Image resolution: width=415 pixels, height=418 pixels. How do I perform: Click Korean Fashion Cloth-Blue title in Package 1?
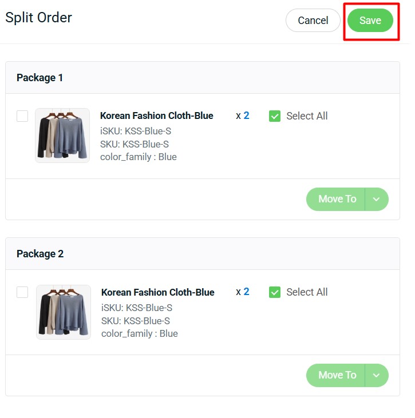click(156, 116)
